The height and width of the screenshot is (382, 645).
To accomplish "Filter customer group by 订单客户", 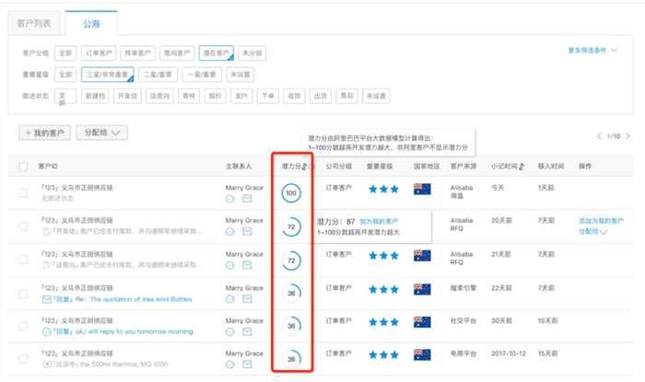I will coord(99,53).
